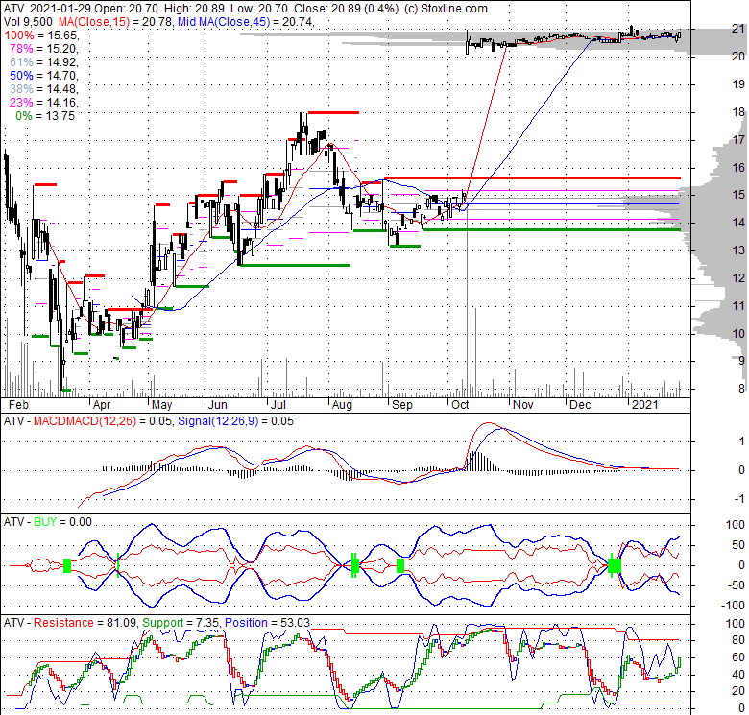Click the price axis value '15'
The width and height of the screenshot is (749, 715).
(738, 195)
